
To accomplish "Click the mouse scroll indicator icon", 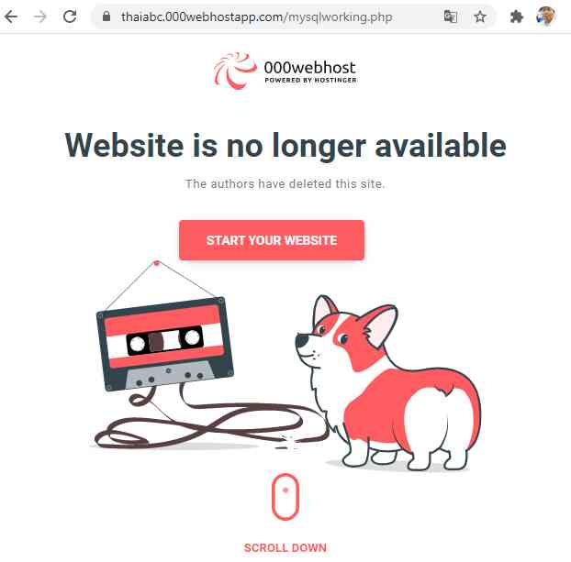I will tap(285, 497).
